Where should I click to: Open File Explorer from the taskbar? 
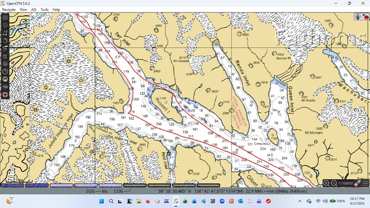pyautogui.click(x=139, y=201)
